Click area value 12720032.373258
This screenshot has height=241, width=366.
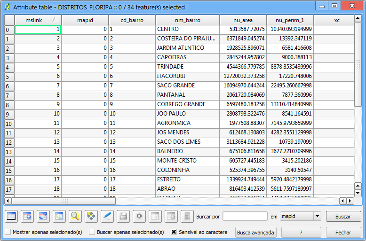click(x=243, y=76)
